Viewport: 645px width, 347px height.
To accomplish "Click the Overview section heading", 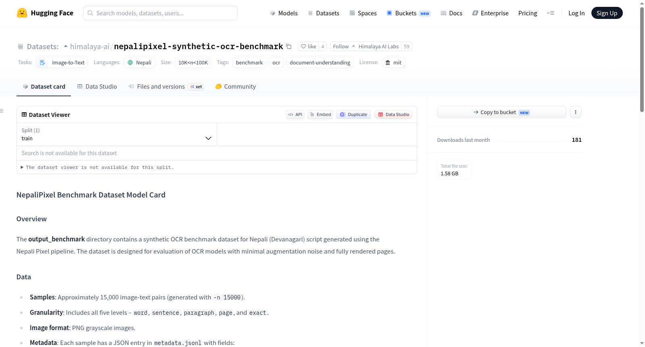I will [x=31, y=219].
